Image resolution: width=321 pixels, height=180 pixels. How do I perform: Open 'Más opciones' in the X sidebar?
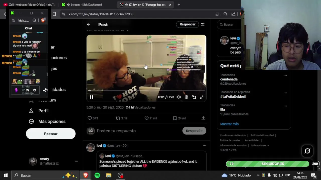tap(47, 121)
